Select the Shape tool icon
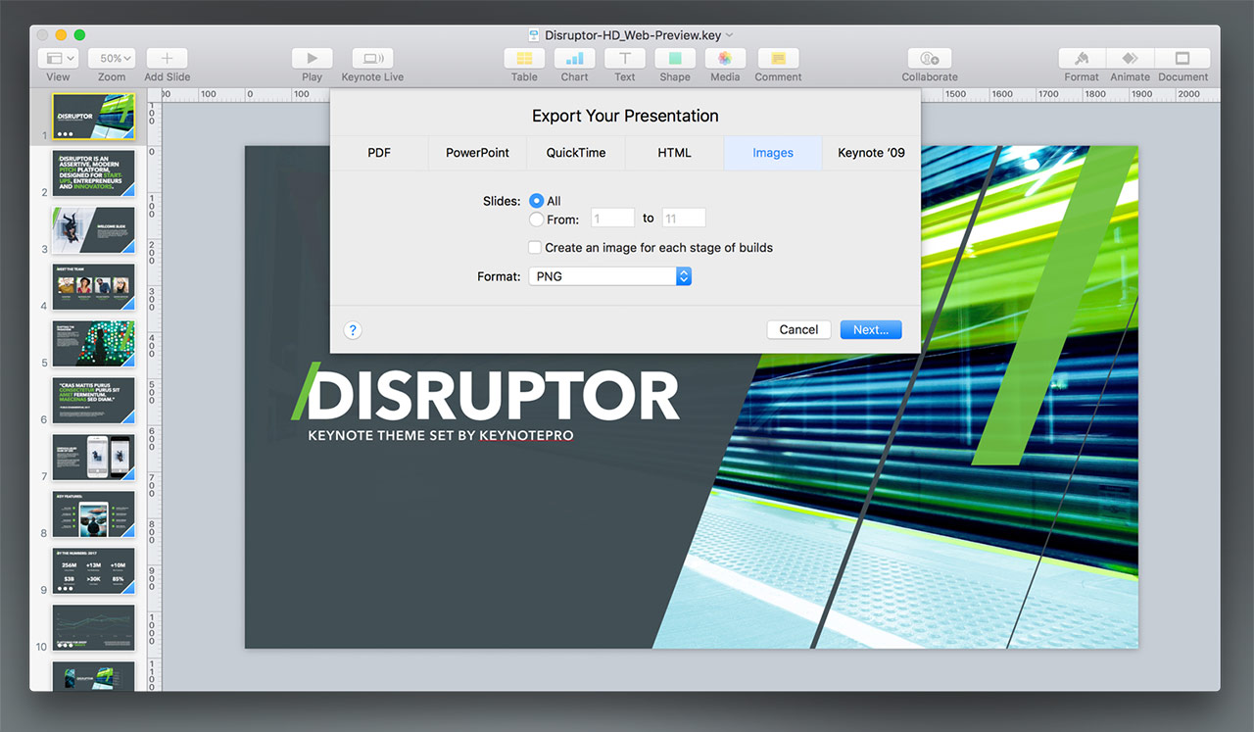 (x=674, y=59)
